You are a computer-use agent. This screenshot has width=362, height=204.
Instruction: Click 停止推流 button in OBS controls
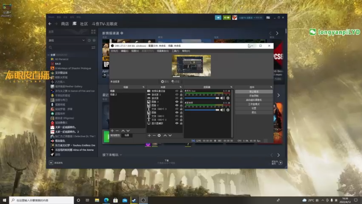click(x=254, y=92)
